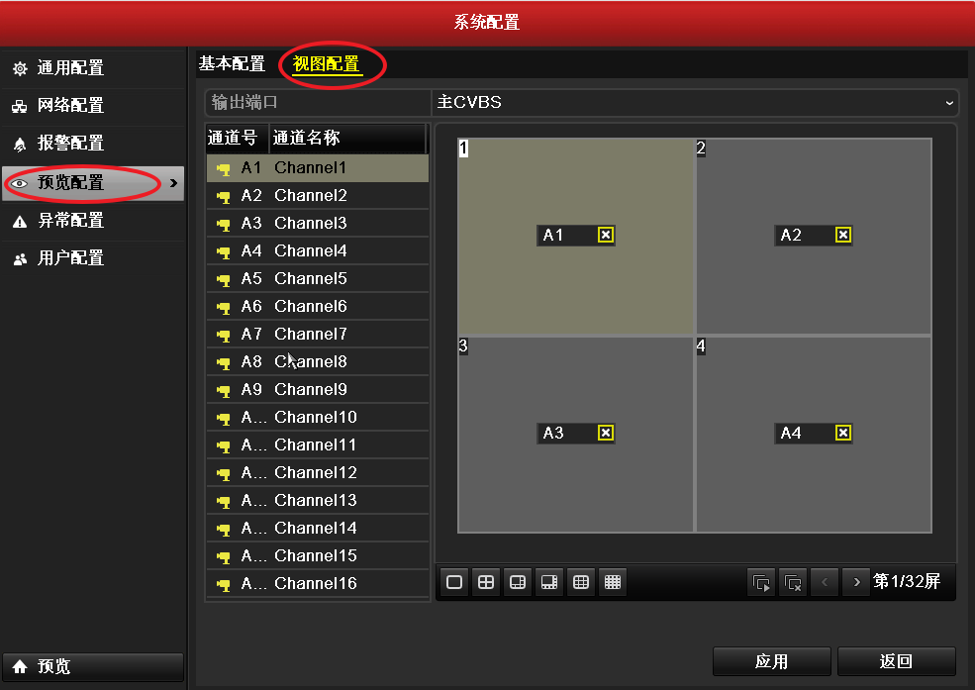The width and height of the screenshot is (975, 690).
Task: Click the batch-apply channels icon
Action: coord(761,582)
